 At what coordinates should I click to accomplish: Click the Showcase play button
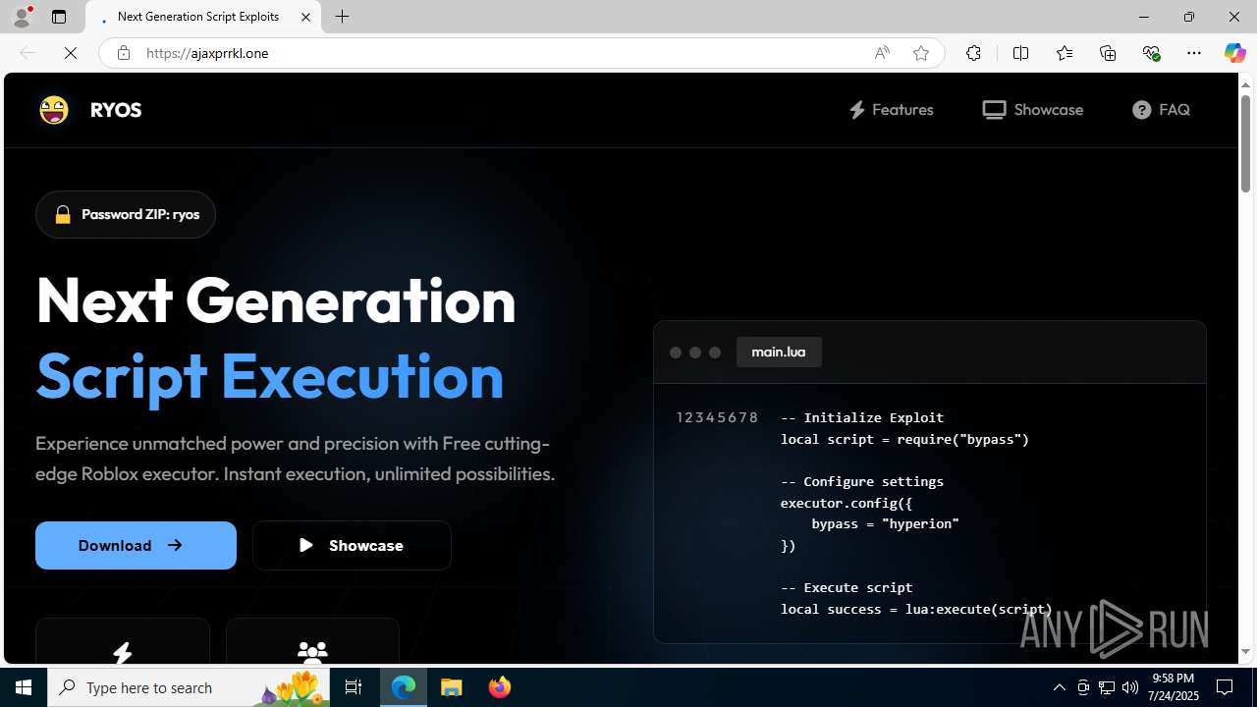pyautogui.click(x=352, y=545)
